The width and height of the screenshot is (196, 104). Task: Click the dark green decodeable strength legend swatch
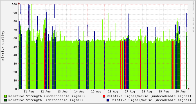(6, 100)
